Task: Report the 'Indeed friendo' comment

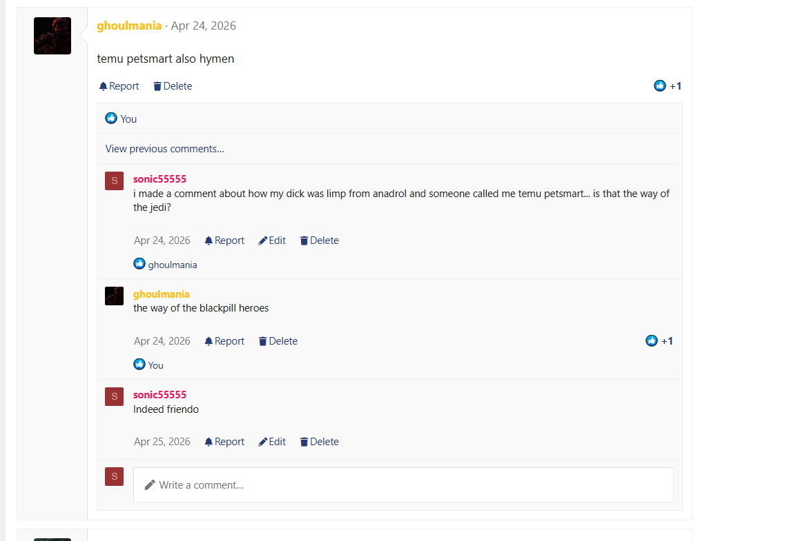Action: [224, 442]
